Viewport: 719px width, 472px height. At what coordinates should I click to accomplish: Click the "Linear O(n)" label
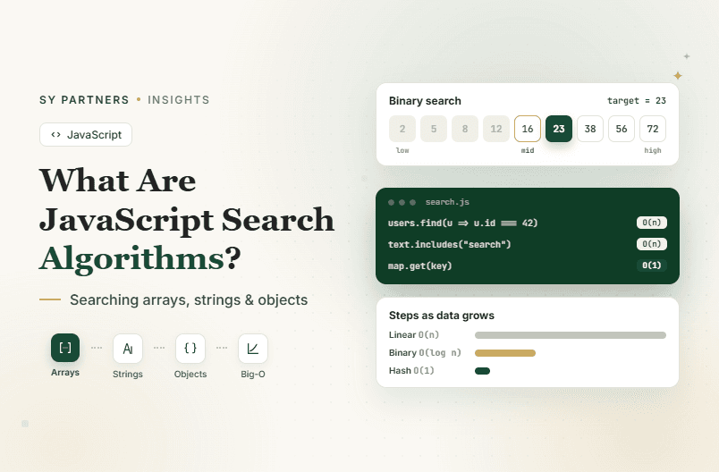pos(414,335)
